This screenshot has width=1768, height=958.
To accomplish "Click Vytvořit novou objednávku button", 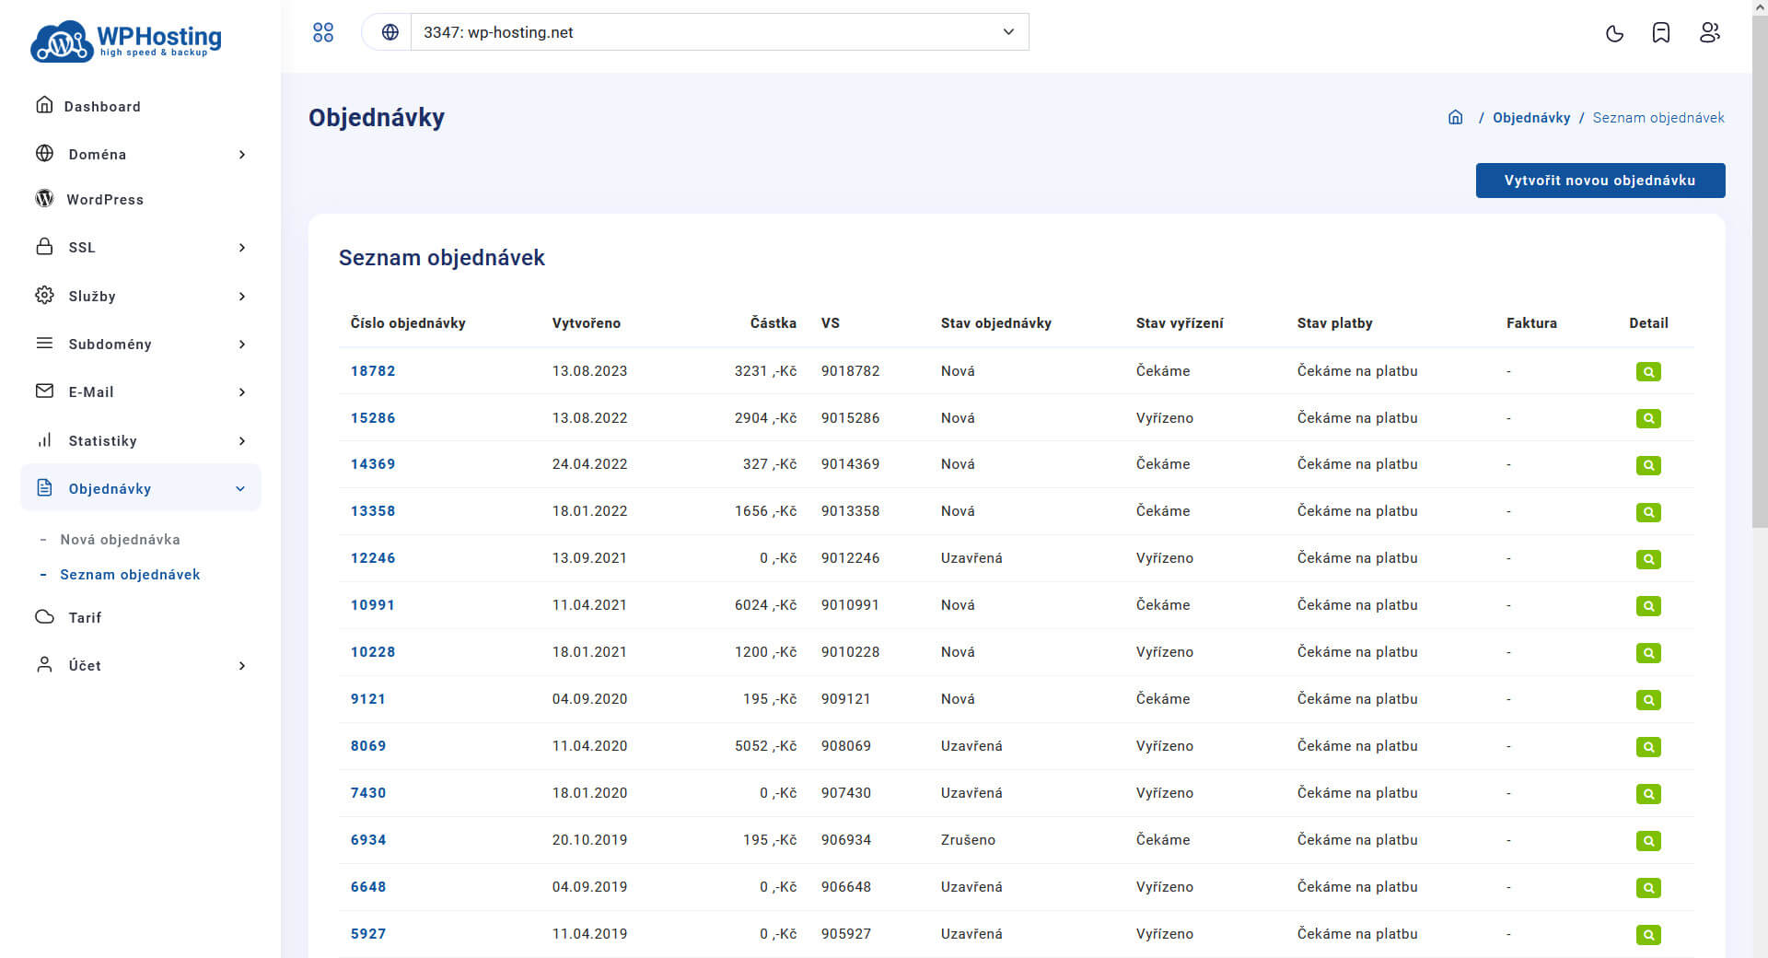I will pos(1600,181).
